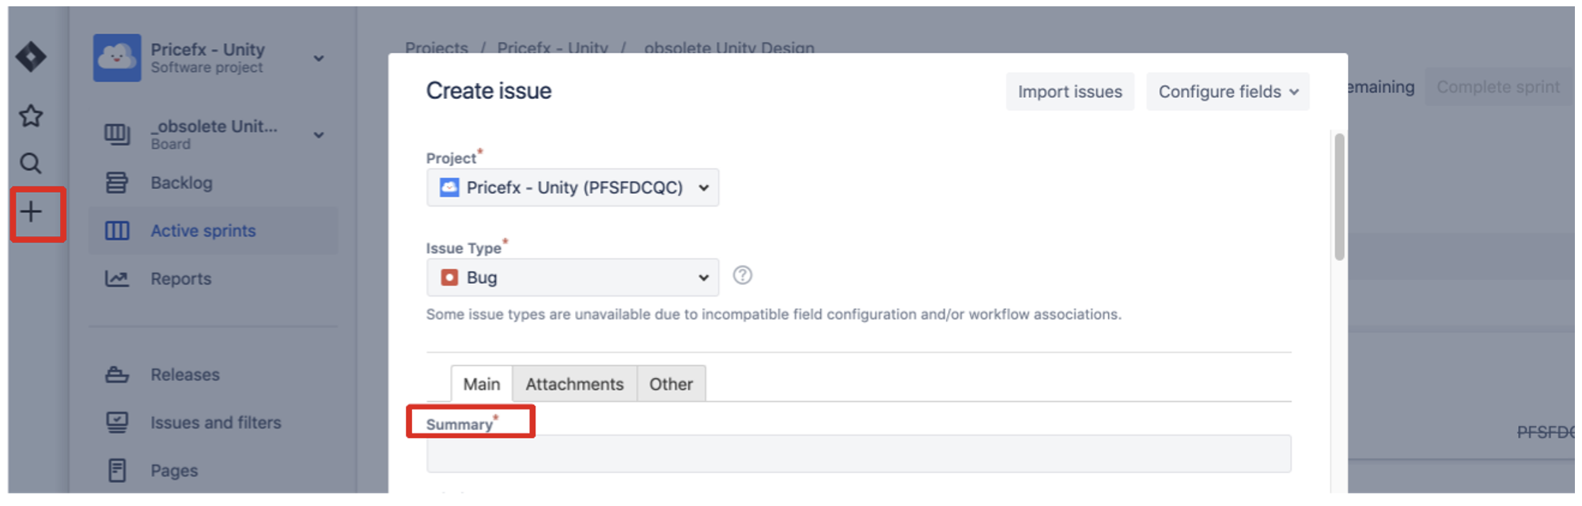This screenshot has width=1582, height=506.
Task: Click the Jira logo icon
Action: (x=31, y=57)
